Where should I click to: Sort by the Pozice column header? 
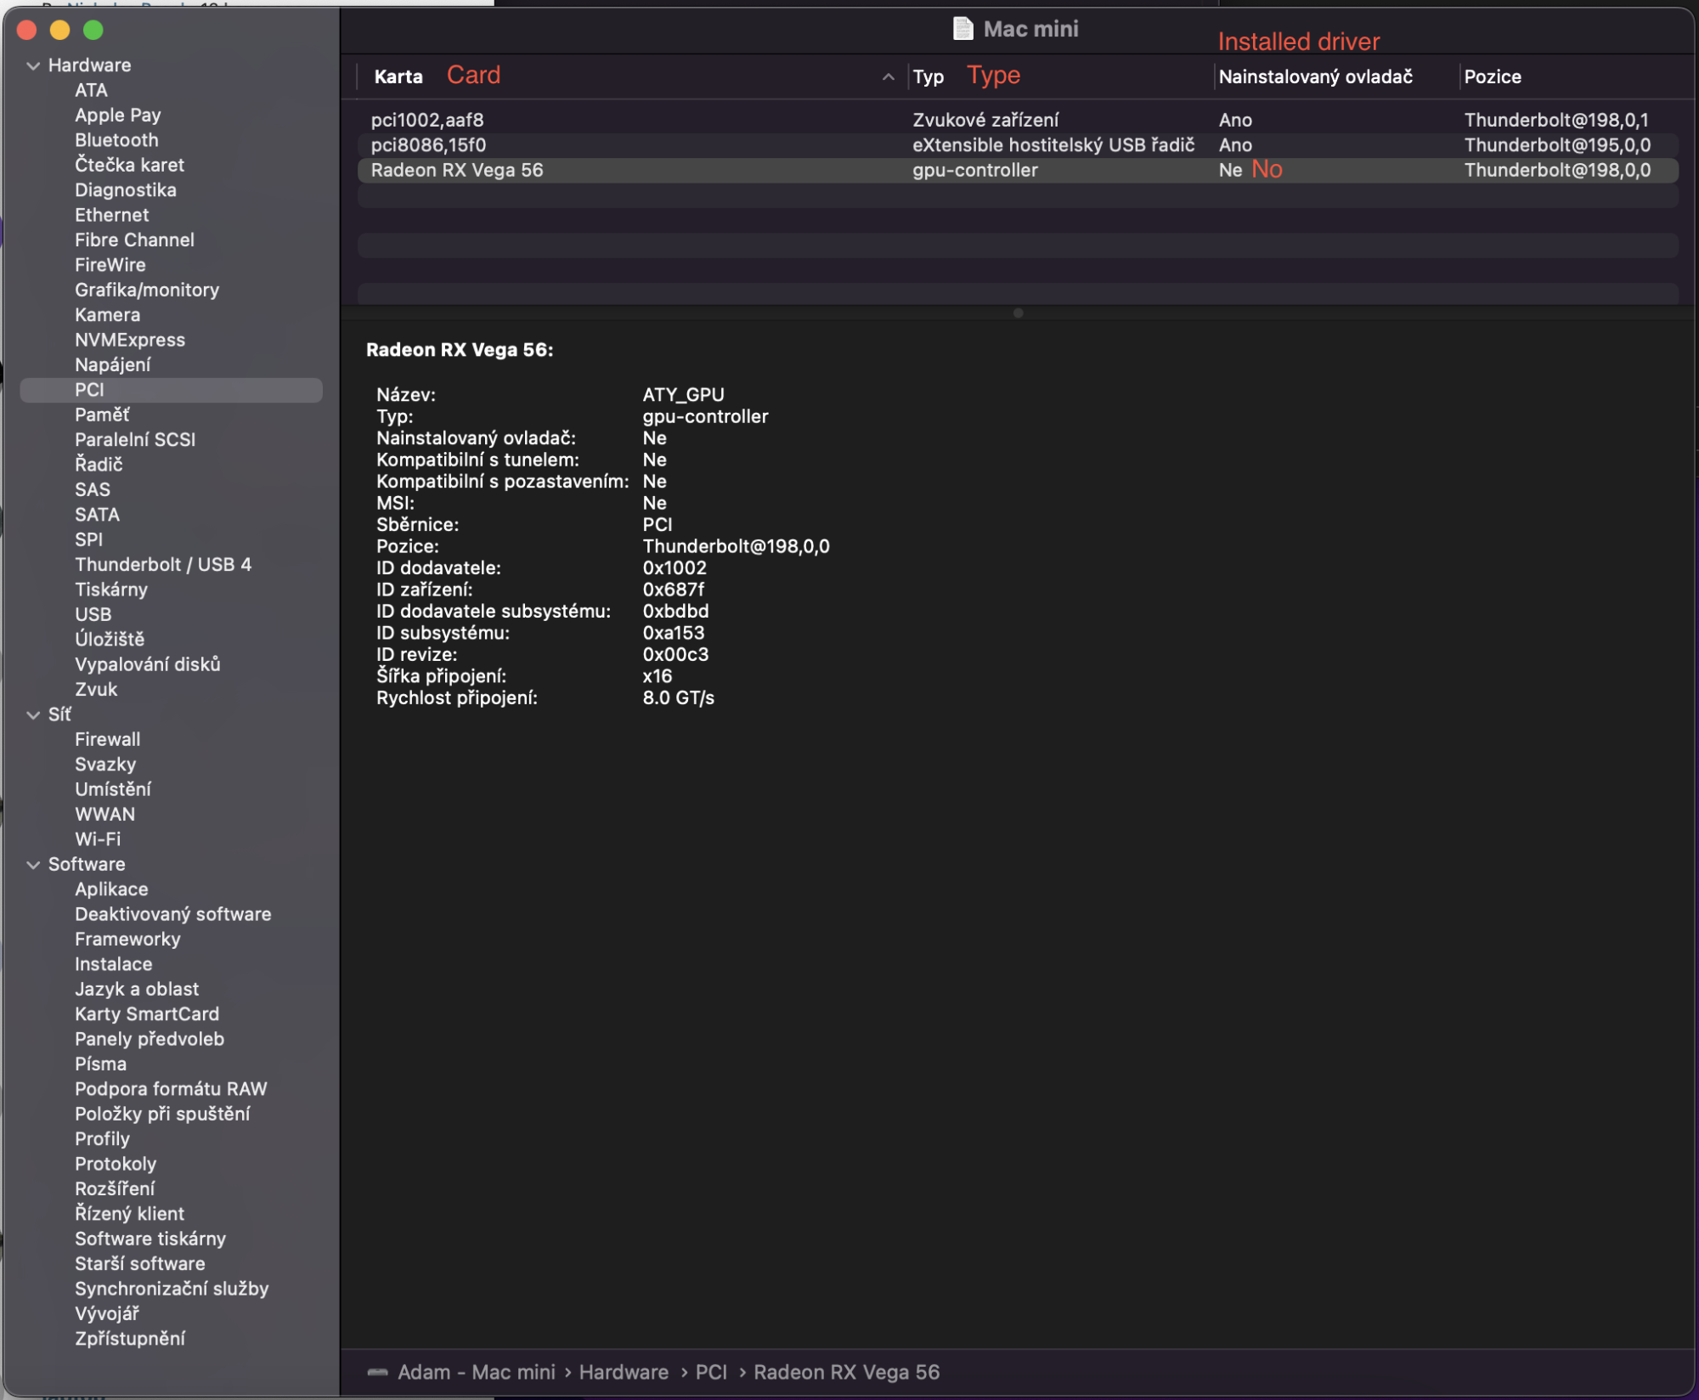[1492, 76]
